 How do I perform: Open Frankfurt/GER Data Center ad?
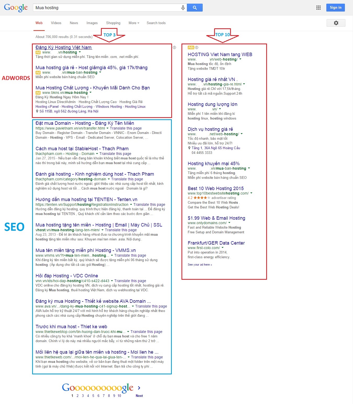pos(216,243)
